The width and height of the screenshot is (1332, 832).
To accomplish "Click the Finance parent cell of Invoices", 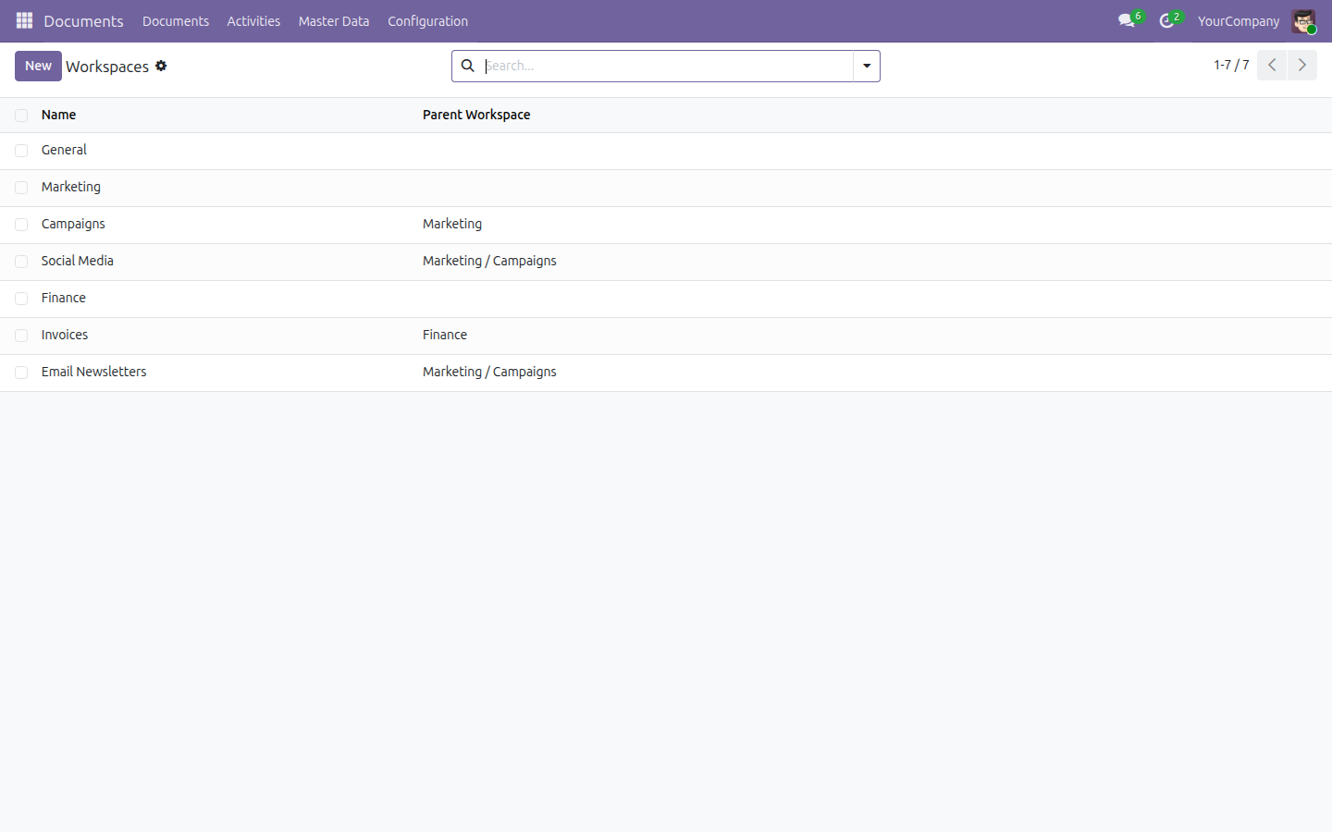I will point(445,335).
